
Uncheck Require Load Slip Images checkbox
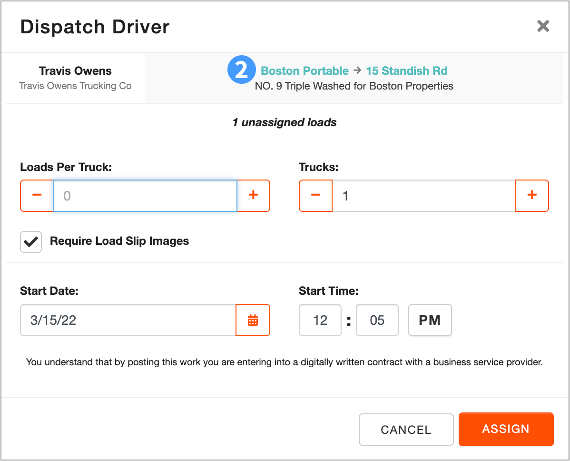click(31, 241)
